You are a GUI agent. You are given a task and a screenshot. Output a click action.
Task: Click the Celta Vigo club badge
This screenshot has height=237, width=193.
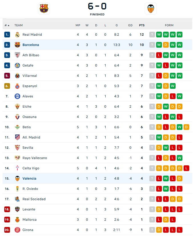tap(17, 168)
